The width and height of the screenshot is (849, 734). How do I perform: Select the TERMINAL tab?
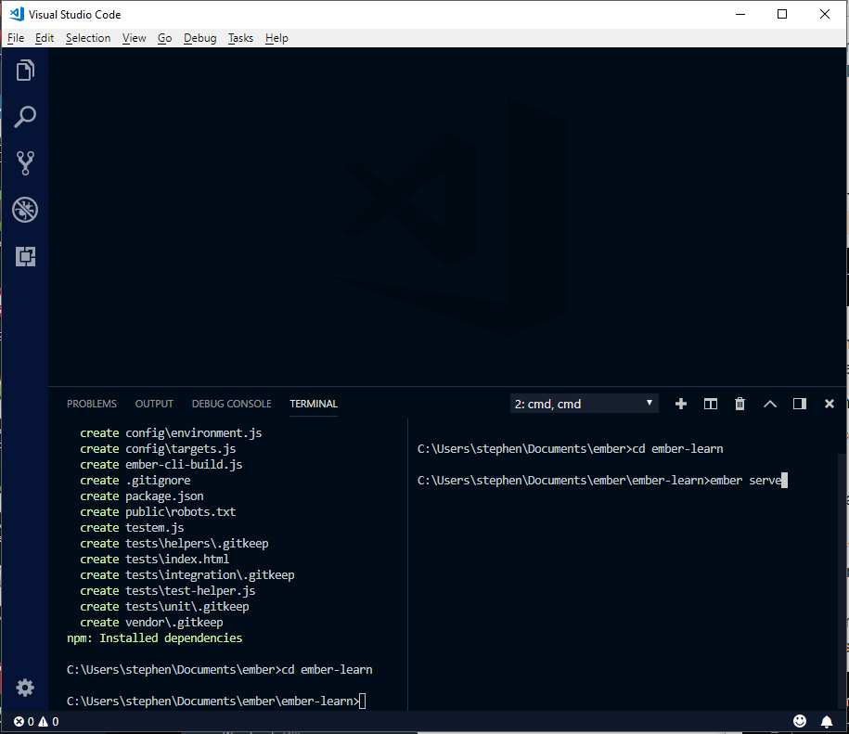tap(314, 404)
